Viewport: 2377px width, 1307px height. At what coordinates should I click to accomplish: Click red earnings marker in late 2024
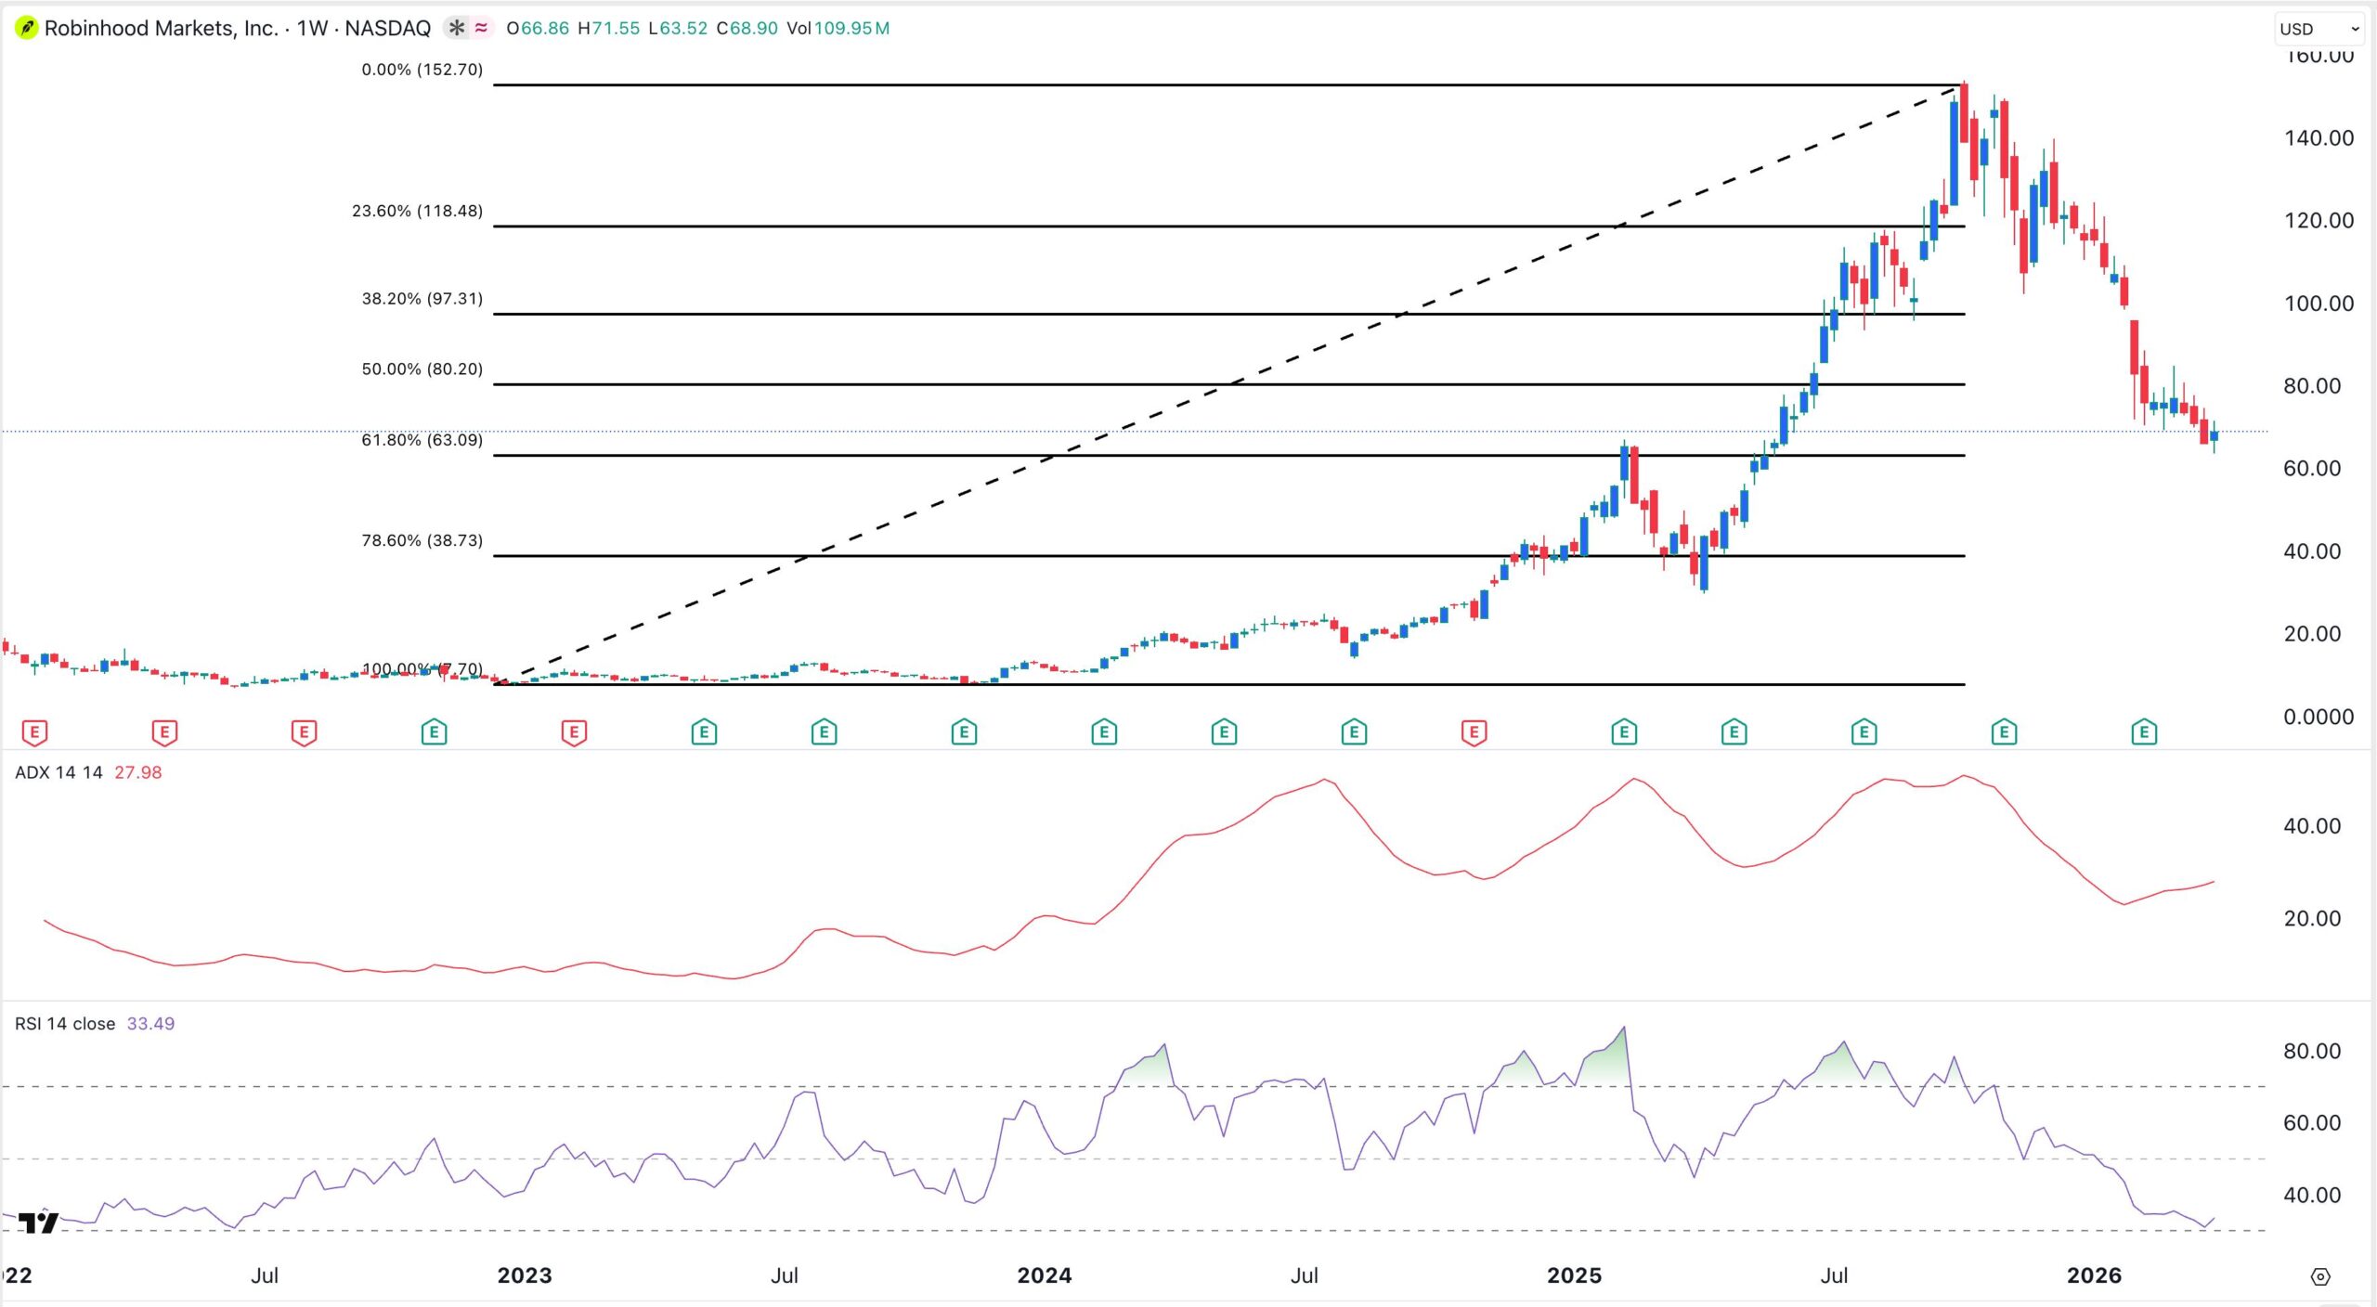(x=1474, y=733)
